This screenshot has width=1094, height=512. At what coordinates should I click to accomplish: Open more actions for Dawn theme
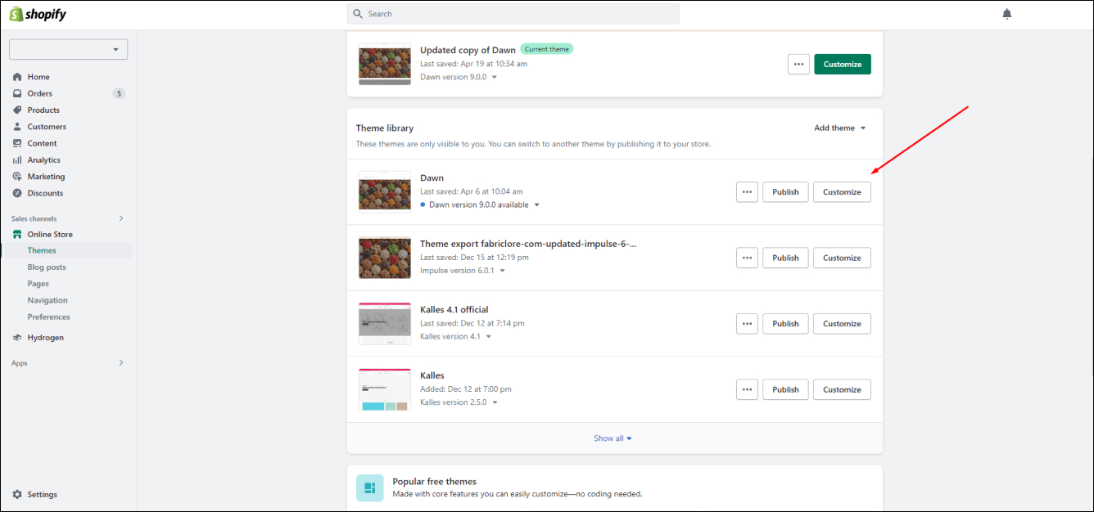click(x=747, y=191)
